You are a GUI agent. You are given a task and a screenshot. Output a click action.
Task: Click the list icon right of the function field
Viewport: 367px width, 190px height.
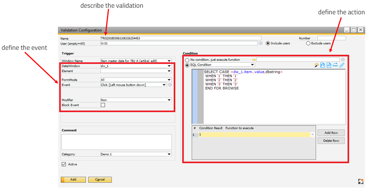(x=343, y=60)
